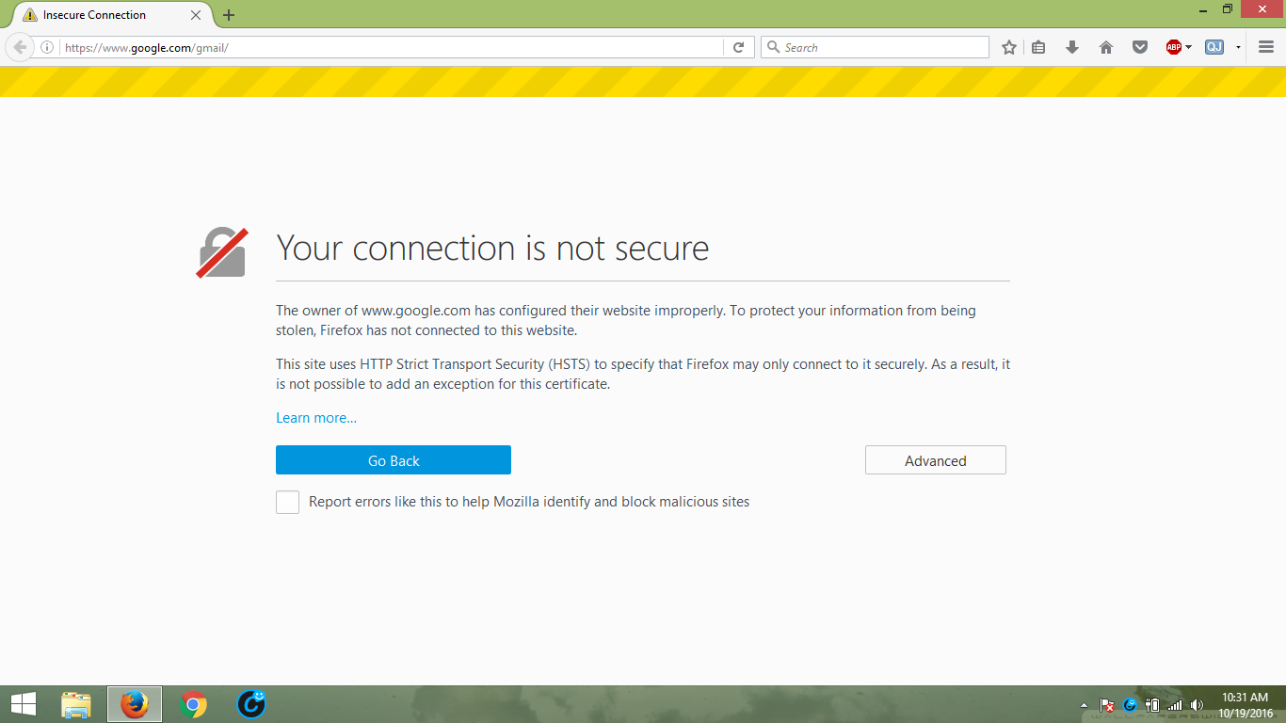Launch Google Chrome from the taskbar
1286x723 pixels.
[193, 704]
